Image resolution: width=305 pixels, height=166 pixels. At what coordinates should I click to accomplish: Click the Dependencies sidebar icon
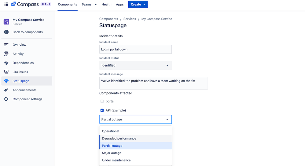6,63
